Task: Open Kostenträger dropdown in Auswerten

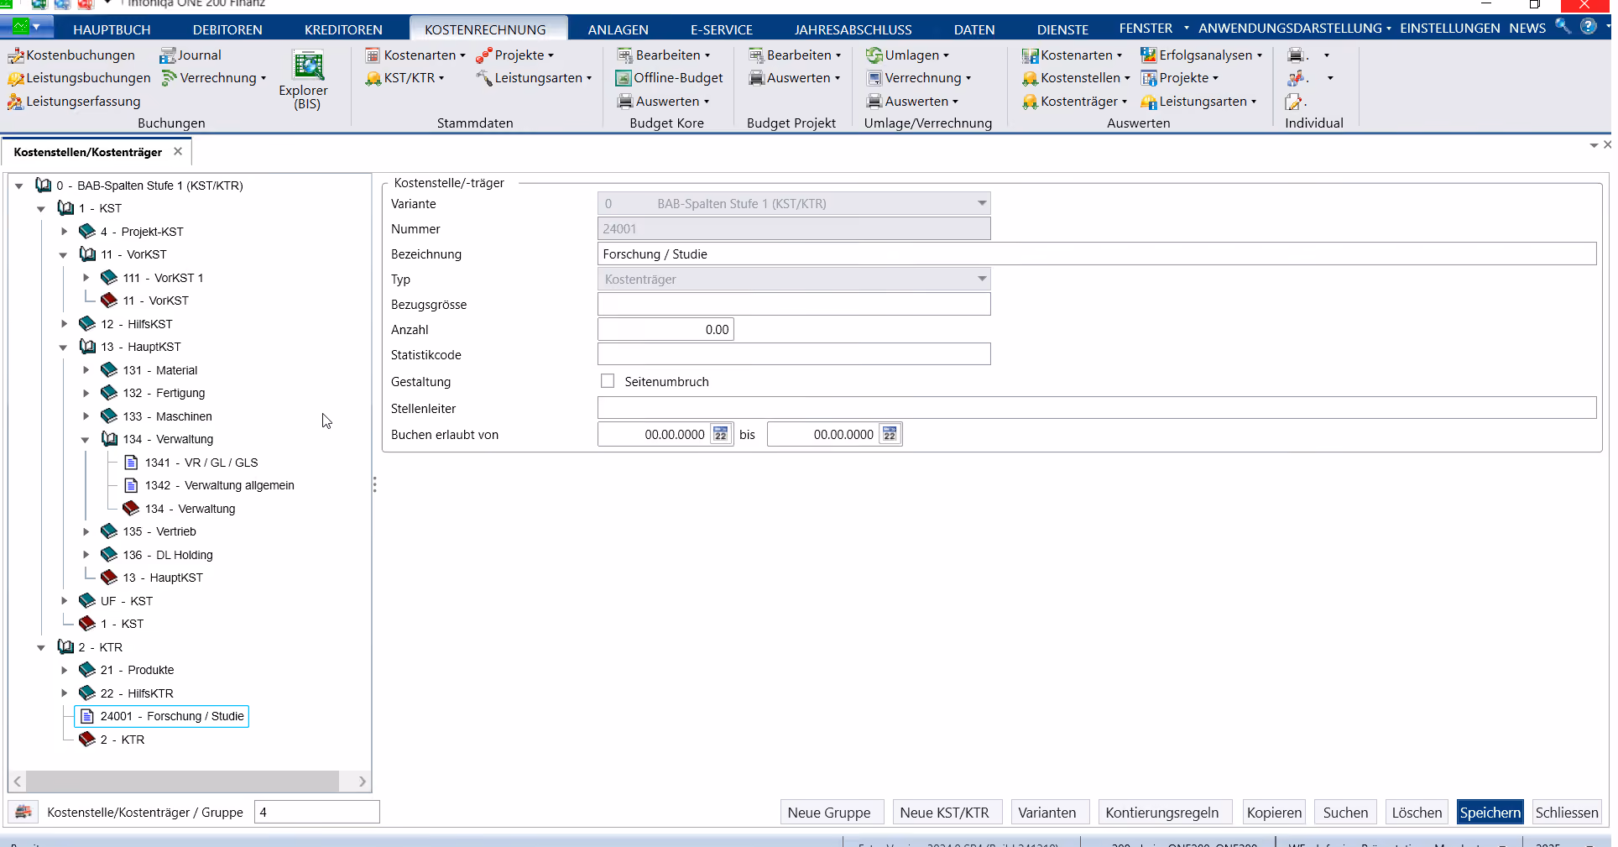Action: point(1075,102)
